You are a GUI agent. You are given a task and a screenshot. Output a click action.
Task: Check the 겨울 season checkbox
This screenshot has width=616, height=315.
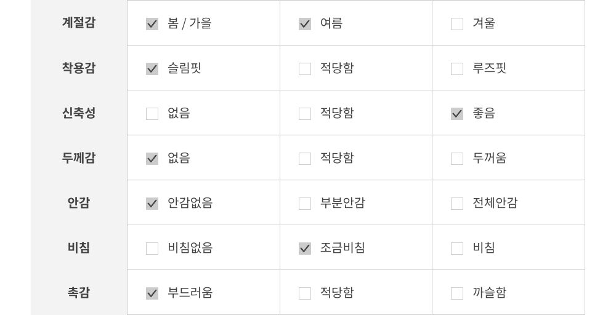(457, 24)
